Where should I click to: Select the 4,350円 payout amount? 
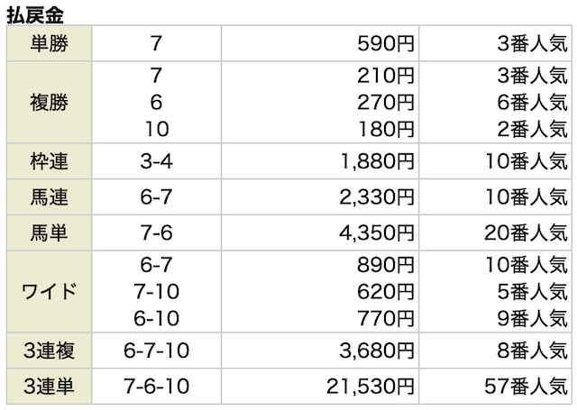click(x=375, y=232)
